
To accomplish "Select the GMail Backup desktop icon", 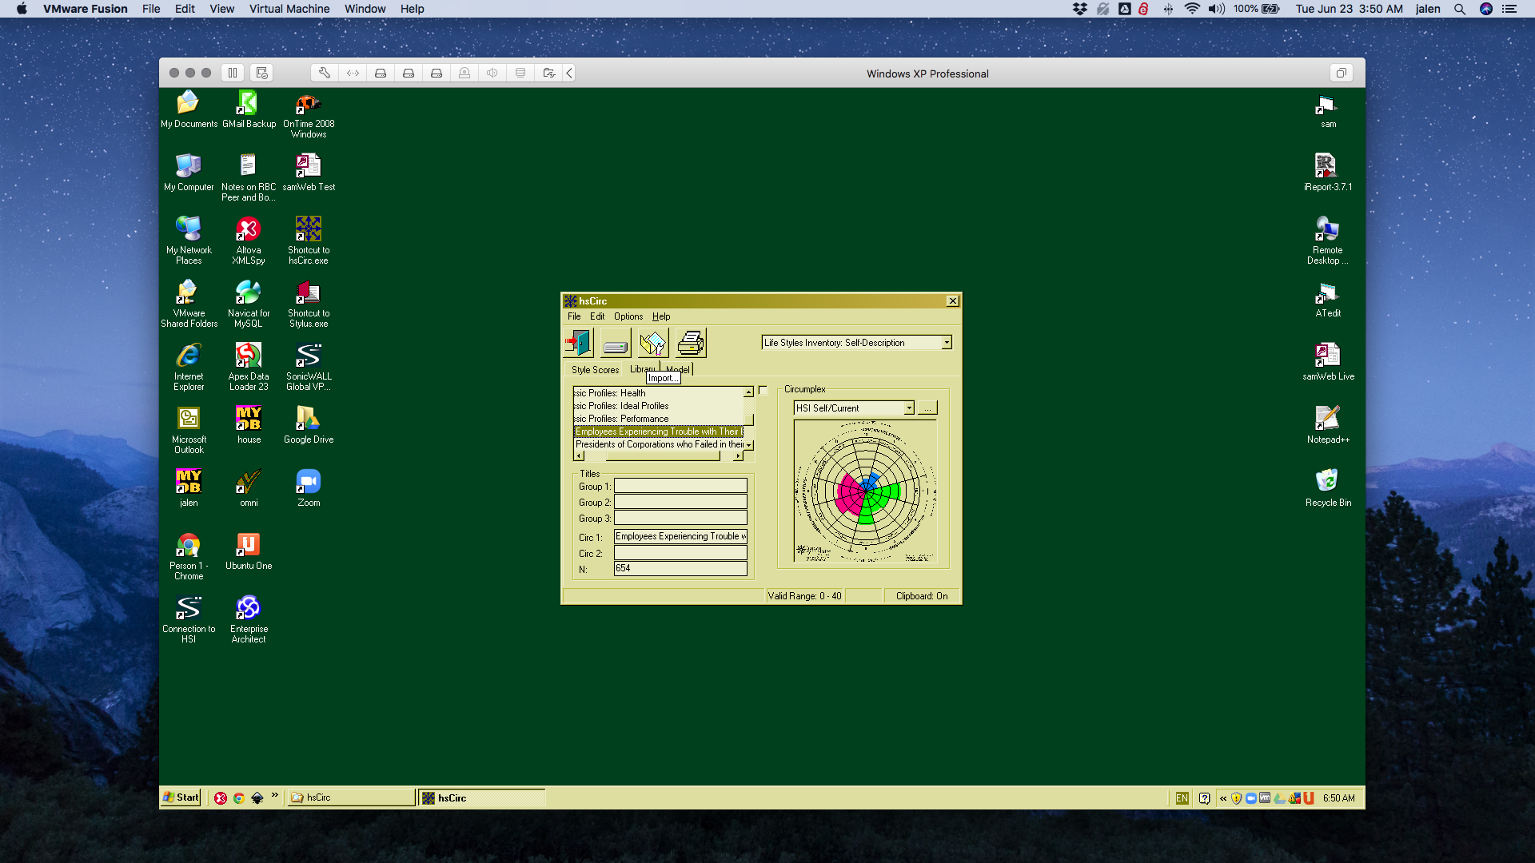I will coord(249,109).
